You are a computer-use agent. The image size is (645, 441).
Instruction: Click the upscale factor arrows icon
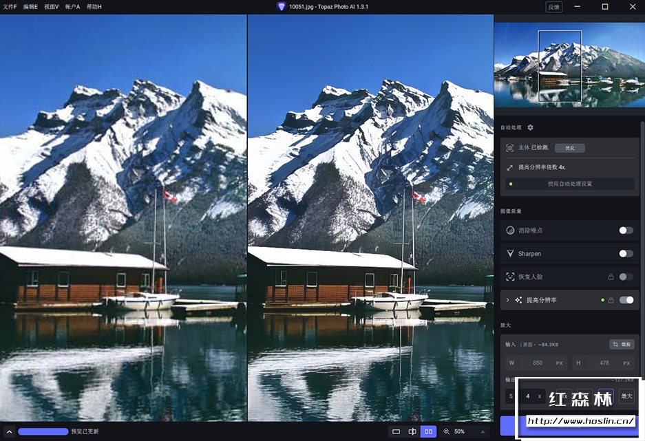pyautogui.click(x=509, y=167)
